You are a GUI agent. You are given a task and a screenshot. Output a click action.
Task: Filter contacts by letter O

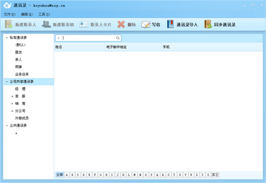click(x=146, y=174)
